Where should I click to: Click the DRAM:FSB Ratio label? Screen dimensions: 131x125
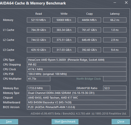(87, 88)
